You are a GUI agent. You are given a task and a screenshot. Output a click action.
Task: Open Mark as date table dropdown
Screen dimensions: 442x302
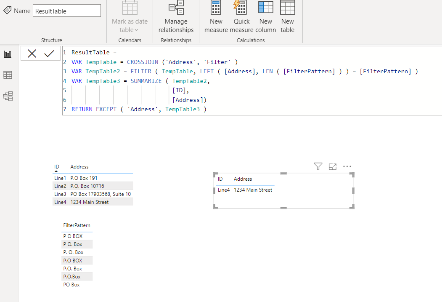tap(130, 18)
